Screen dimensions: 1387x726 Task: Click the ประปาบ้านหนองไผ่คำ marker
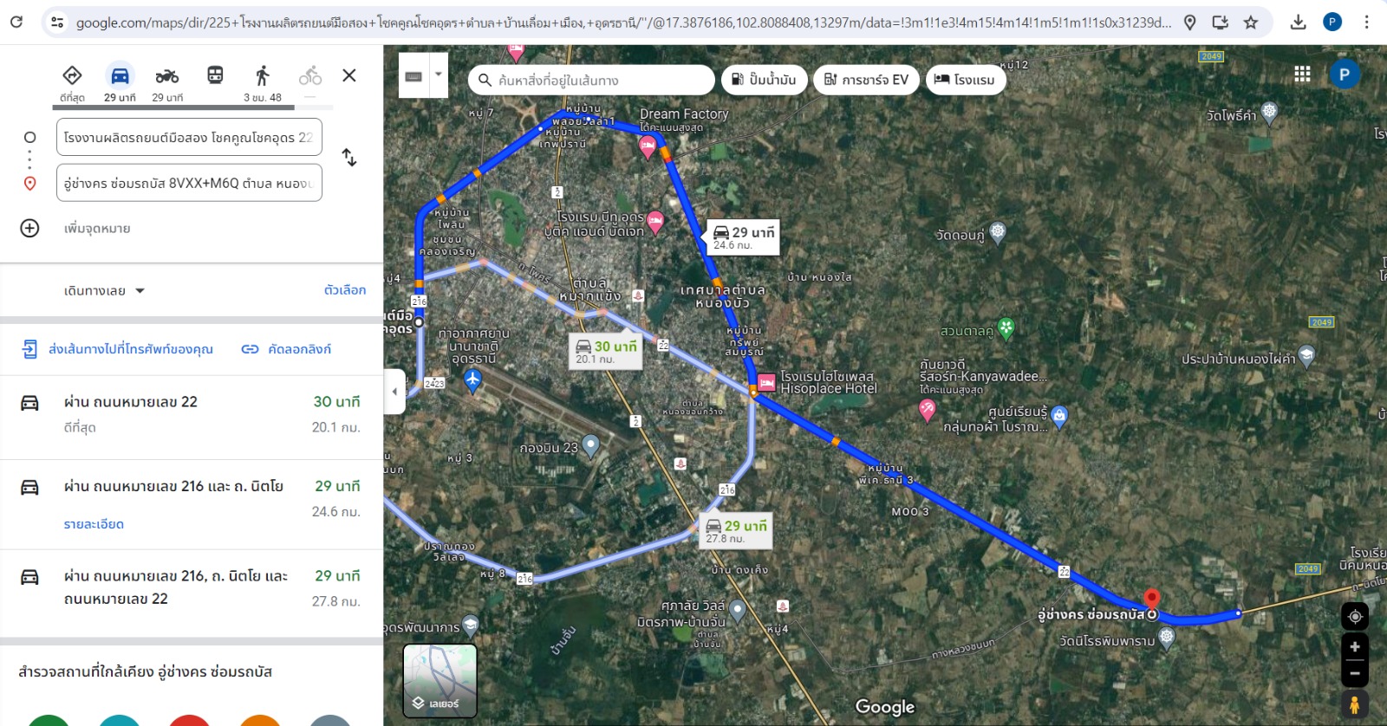pyautogui.click(x=1306, y=355)
